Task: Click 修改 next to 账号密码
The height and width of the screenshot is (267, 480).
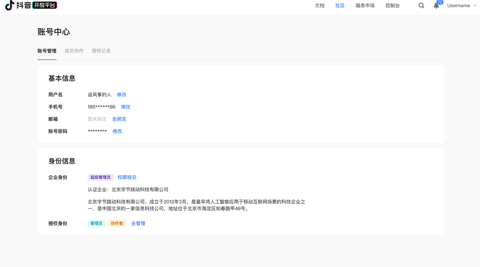Action: (117, 131)
